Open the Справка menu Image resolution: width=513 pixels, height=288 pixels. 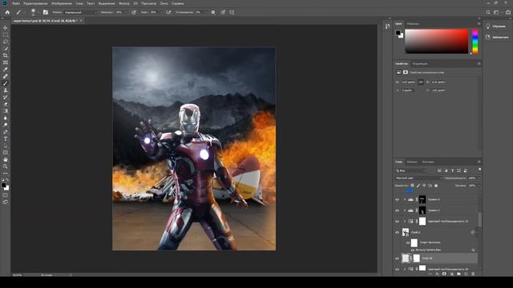pos(177,3)
